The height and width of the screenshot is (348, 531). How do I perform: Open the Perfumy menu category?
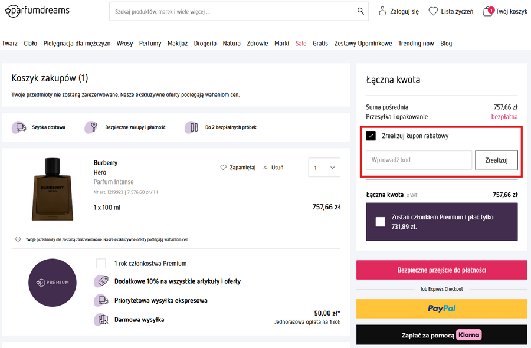pyautogui.click(x=150, y=44)
